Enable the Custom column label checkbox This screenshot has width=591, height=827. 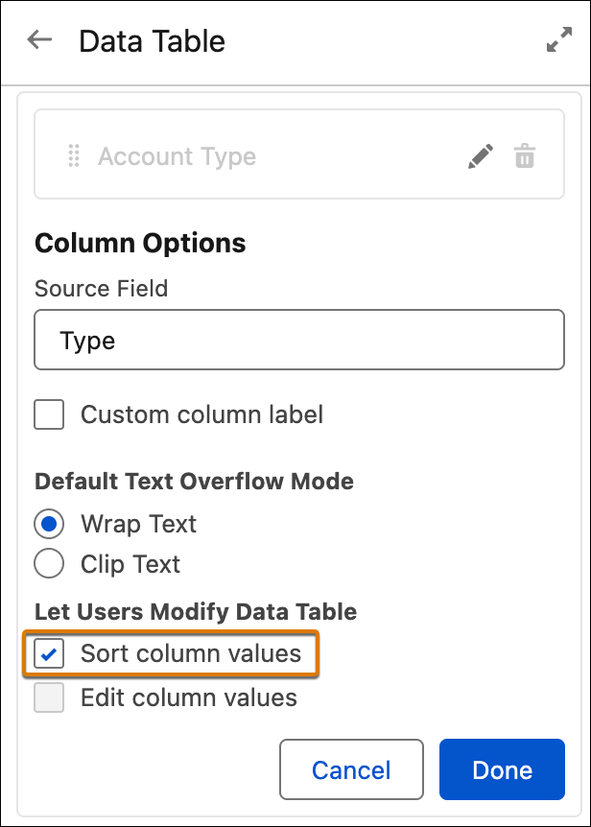pos(49,414)
